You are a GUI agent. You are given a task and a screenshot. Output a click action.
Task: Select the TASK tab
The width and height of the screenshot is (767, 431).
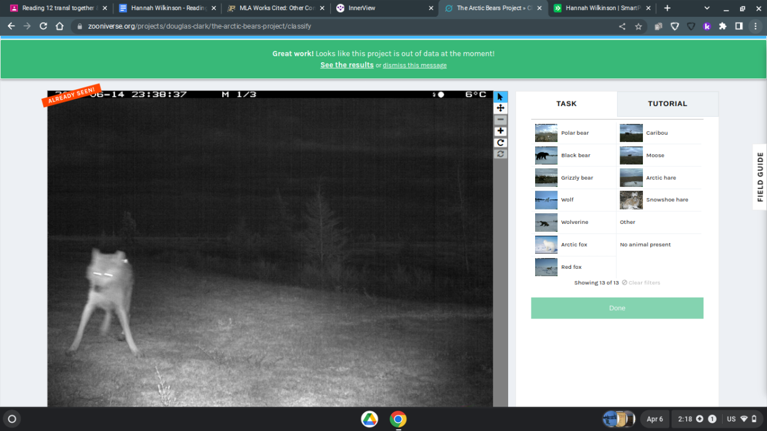566,104
